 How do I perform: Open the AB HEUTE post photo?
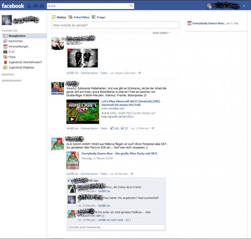[83, 58]
